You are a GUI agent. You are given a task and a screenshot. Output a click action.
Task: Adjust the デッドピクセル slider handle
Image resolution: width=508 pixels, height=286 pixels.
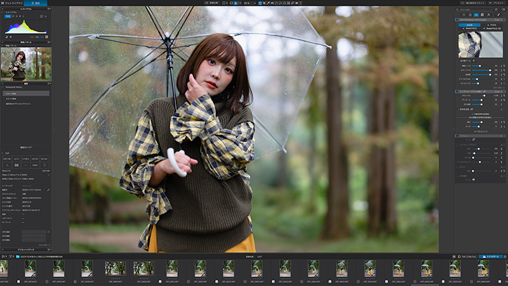tap(477, 79)
